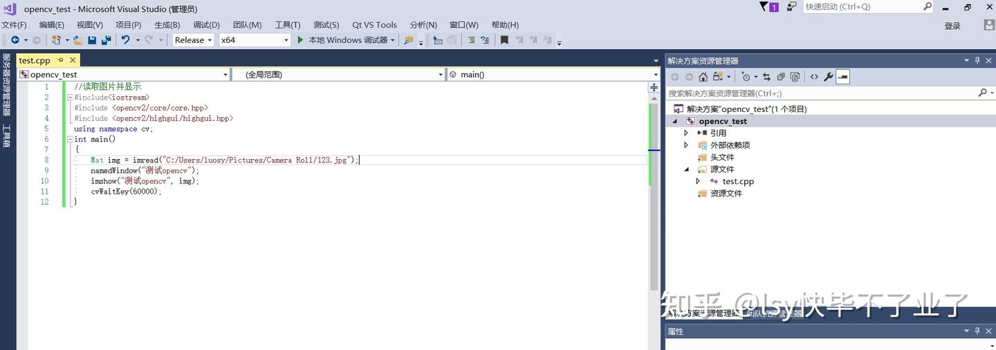Click the Pending Changes Filter clock icon

point(745,77)
